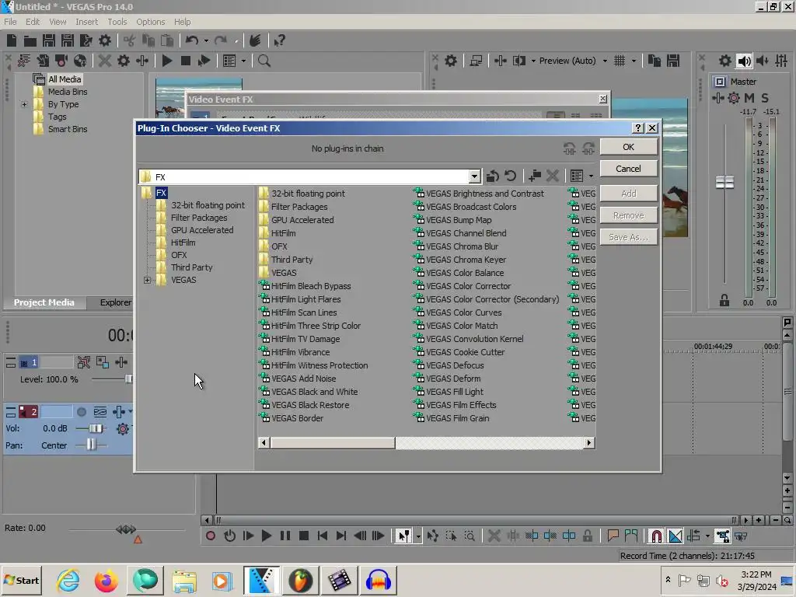Open the FX folder path combo box
The width and height of the screenshot is (796, 597).
309,176
